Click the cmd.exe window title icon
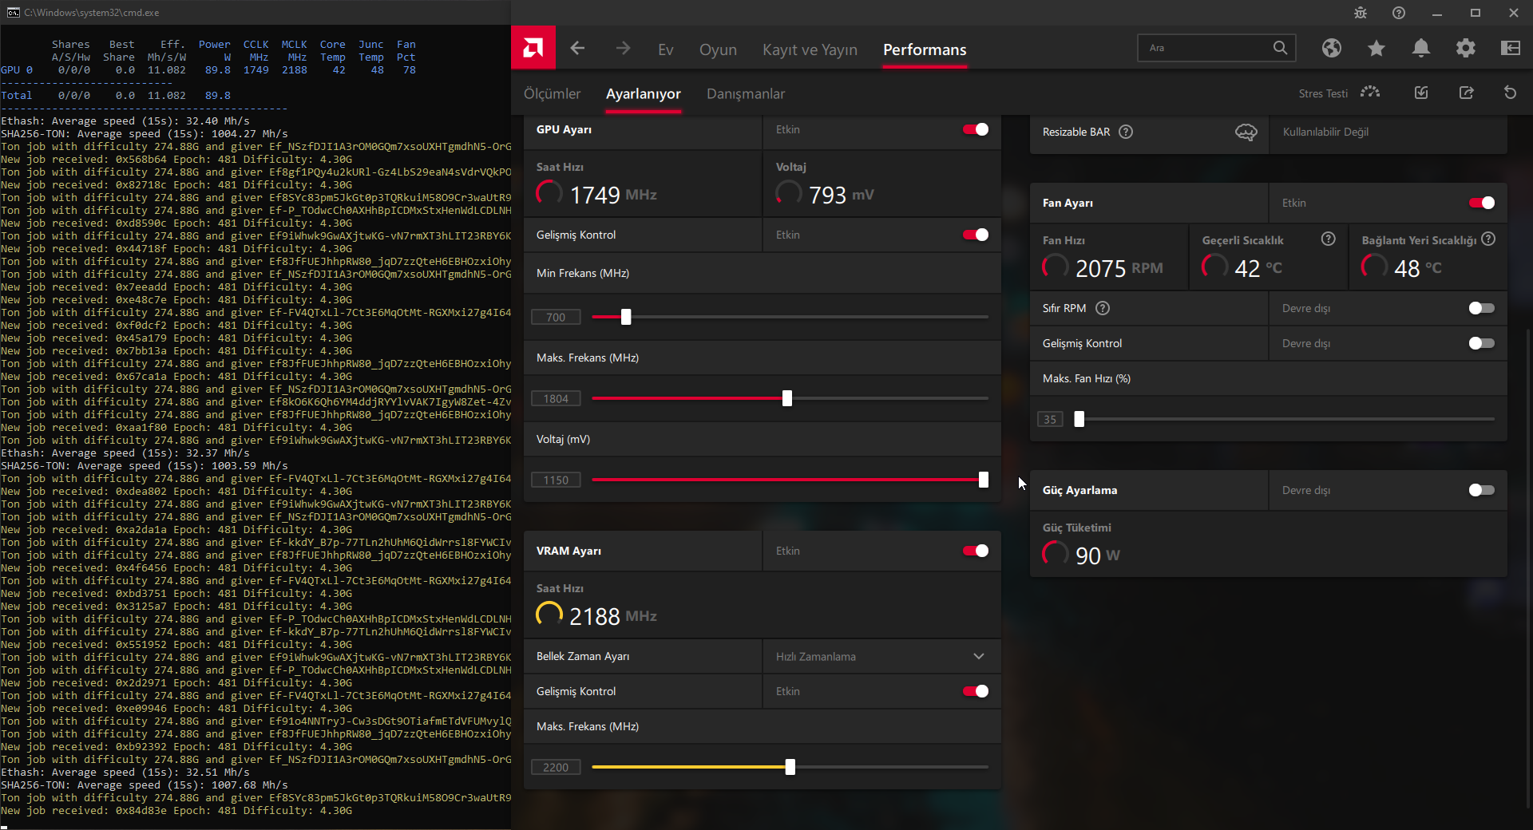The width and height of the screenshot is (1533, 830). 13,13
